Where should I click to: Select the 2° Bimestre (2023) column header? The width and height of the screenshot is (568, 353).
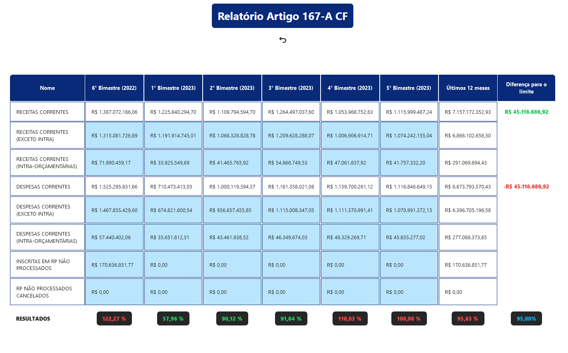[232, 88]
